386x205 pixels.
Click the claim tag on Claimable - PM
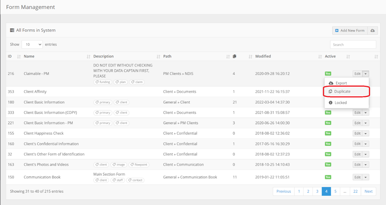click(x=137, y=82)
